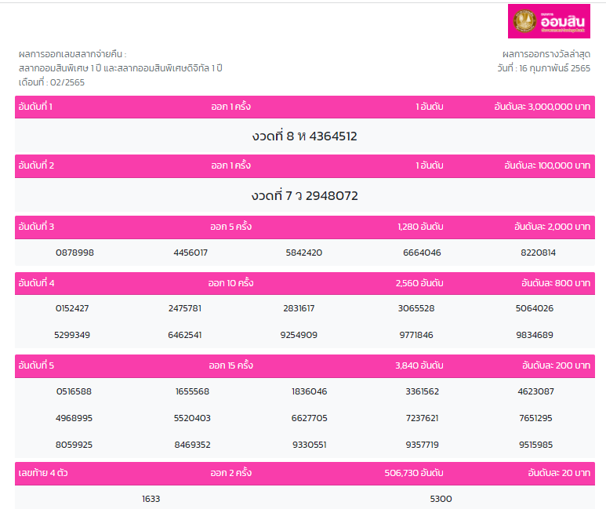Click the อันดับที่ 3 header label
Image resolution: width=606 pixels, height=509 pixels.
pyautogui.click(x=36, y=227)
